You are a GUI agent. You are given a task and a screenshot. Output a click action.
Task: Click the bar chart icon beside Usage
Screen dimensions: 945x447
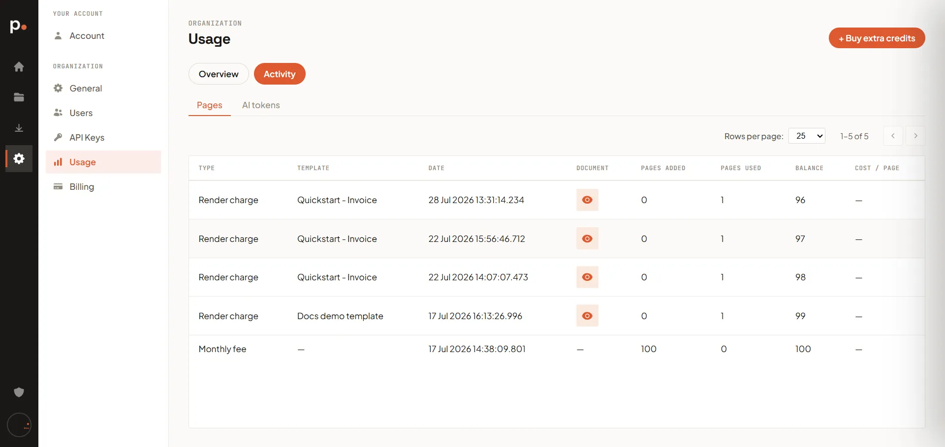tap(58, 162)
